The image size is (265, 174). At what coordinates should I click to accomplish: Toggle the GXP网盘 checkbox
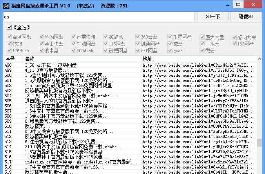(x=138, y=50)
